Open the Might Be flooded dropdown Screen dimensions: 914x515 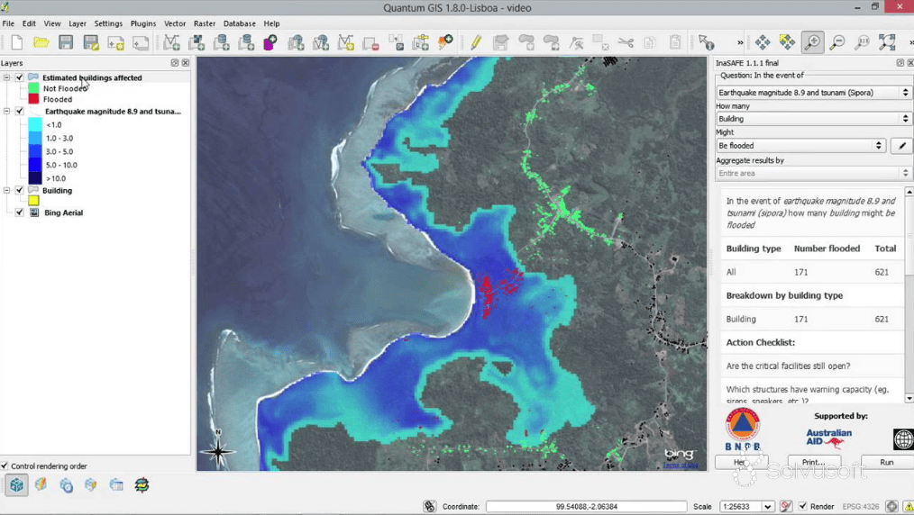(801, 146)
